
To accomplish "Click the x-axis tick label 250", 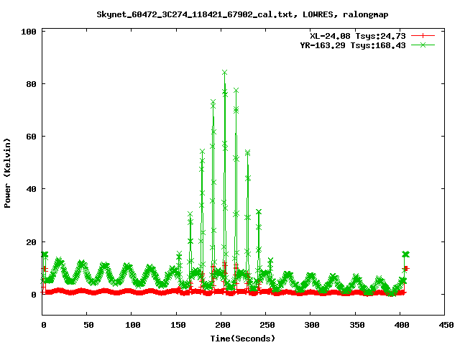I will [x=267, y=325].
